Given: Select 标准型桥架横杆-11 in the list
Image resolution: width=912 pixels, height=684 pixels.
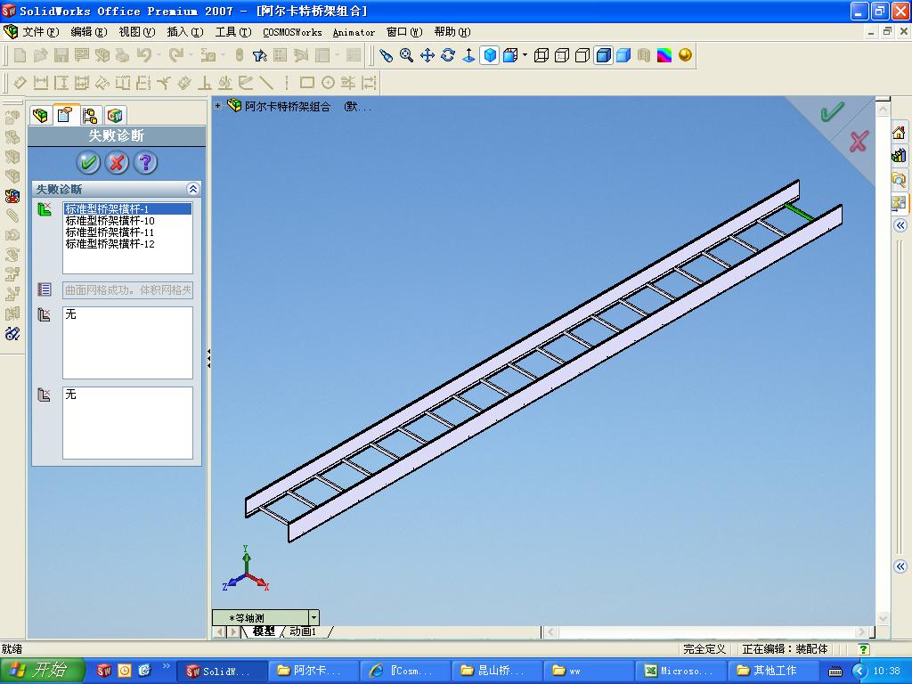Looking at the screenshot, I should pos(127,232).
